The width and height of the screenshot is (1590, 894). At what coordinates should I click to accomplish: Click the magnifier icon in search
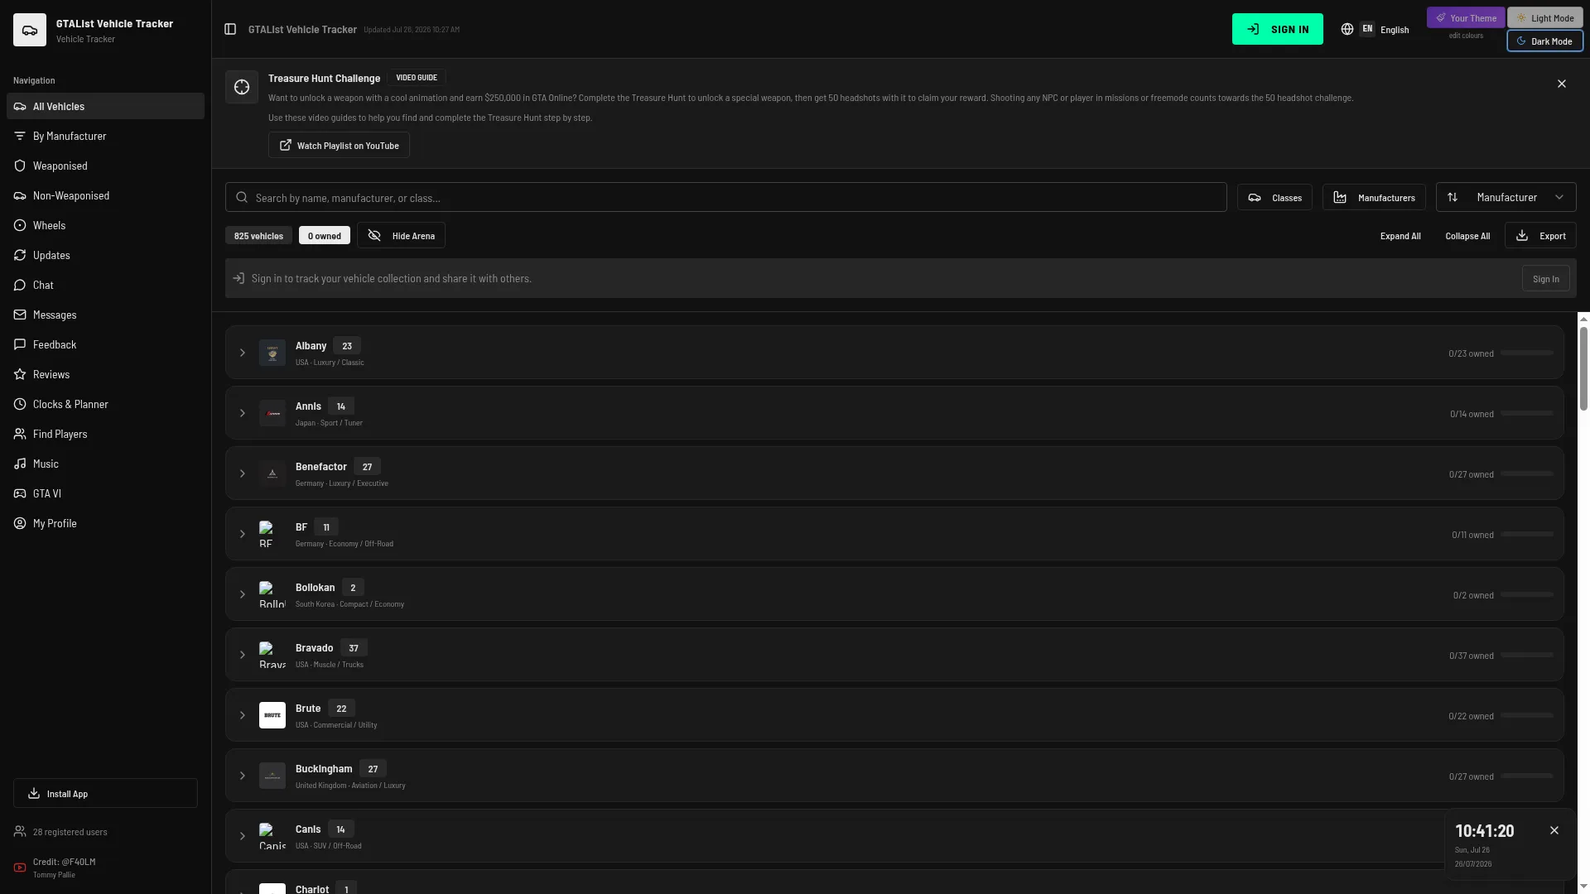pos(242,197)
